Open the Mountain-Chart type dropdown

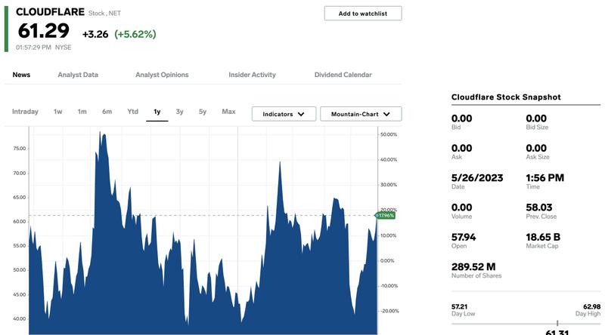(x=361, y=114)
